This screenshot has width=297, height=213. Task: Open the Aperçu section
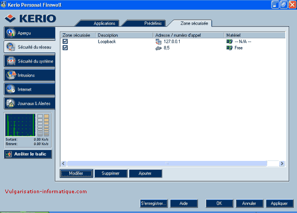pos(30,33)
